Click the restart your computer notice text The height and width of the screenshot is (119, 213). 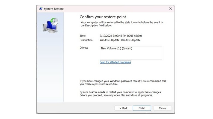coord(120,94)
